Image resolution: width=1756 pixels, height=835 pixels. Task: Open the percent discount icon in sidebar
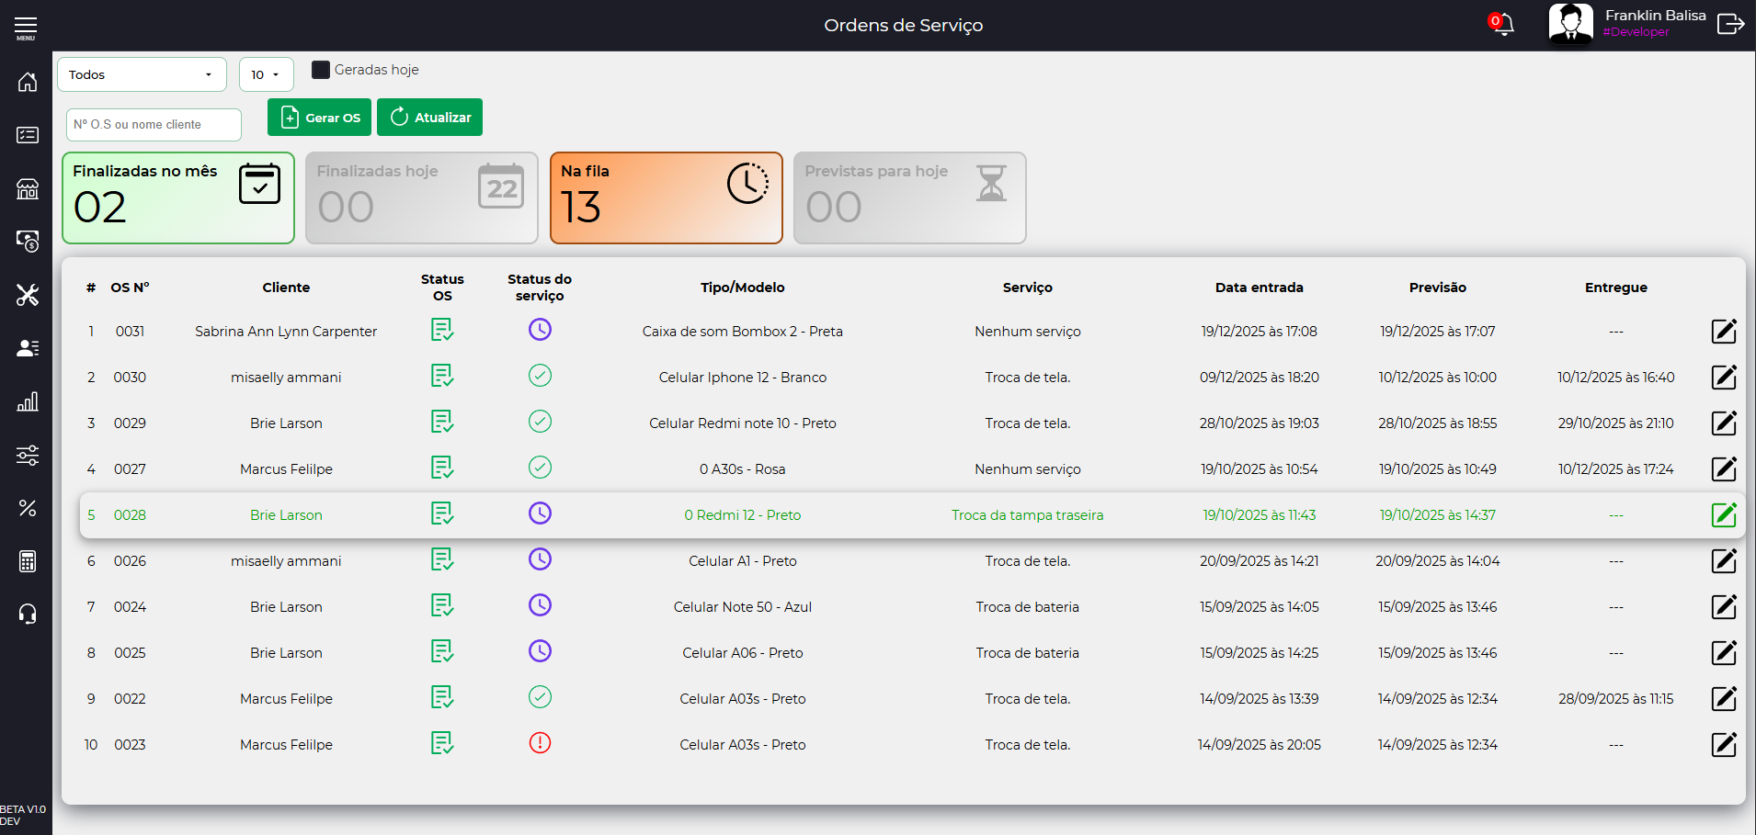tap(28, 508)
